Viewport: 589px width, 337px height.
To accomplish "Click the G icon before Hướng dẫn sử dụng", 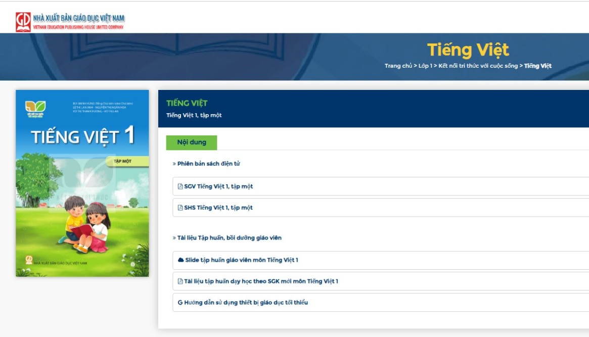I will (180, 303).
